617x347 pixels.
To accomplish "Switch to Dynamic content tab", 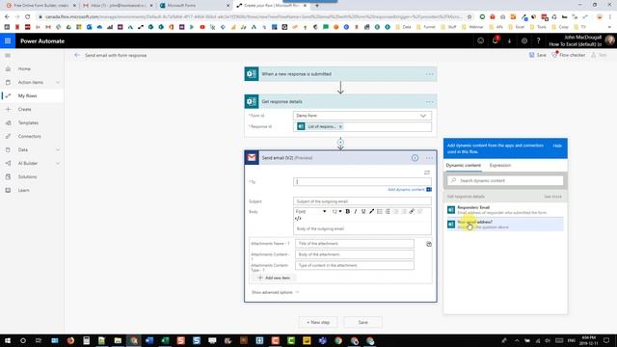I will [x=463, y=165].
